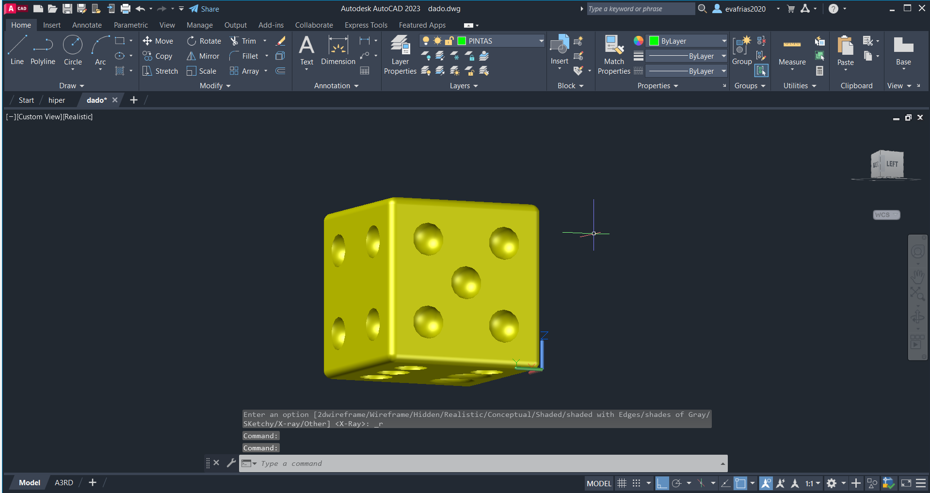
Task: Click the Share button
Action: click(204, 9)
